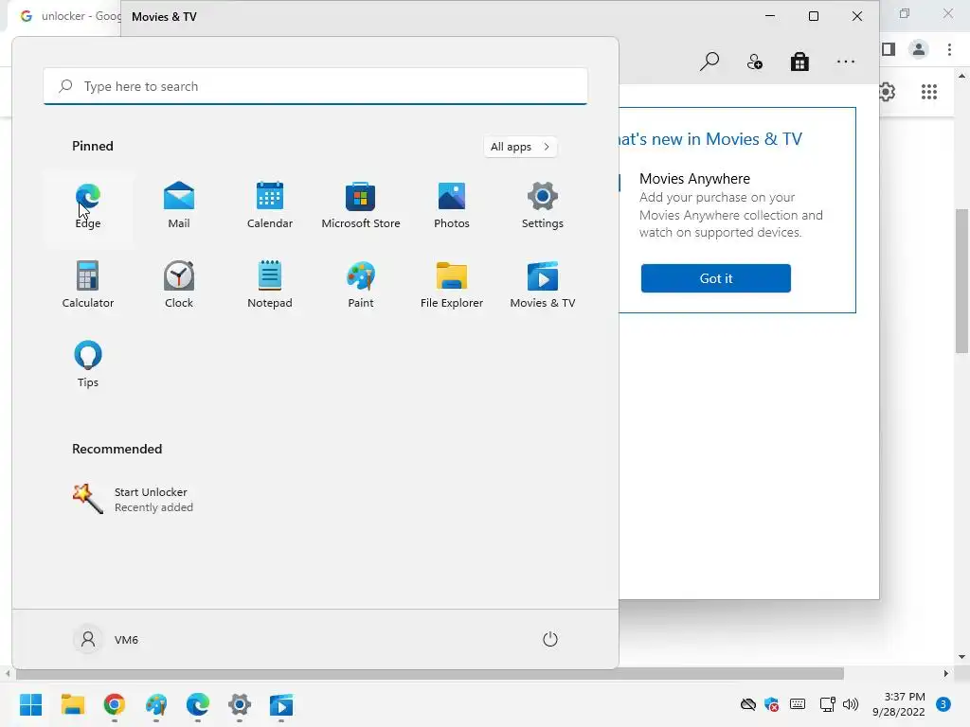The width and height of the screenshot is (970, 727).
Task: Open Settings from the taskbar
Action: (x=240, y=704)
